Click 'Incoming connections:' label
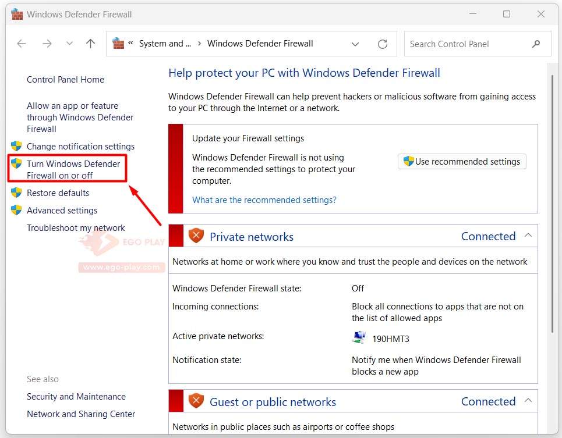The image size is (562, 438). click(x=215, y=307)
